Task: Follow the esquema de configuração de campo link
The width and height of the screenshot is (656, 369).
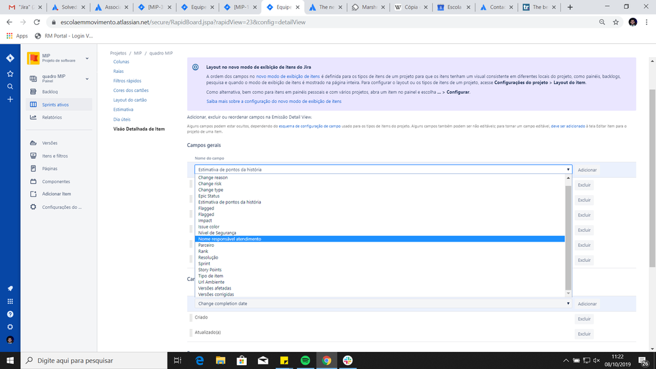Action: pos(309,126)
